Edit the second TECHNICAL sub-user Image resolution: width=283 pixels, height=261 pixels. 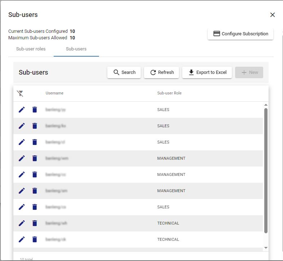click(x=22, y=239)
